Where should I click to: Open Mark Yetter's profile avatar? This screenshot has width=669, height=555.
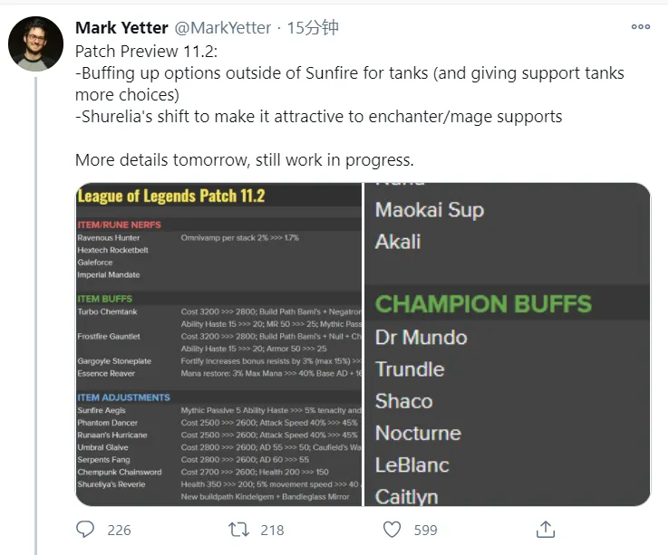(35, 43)
